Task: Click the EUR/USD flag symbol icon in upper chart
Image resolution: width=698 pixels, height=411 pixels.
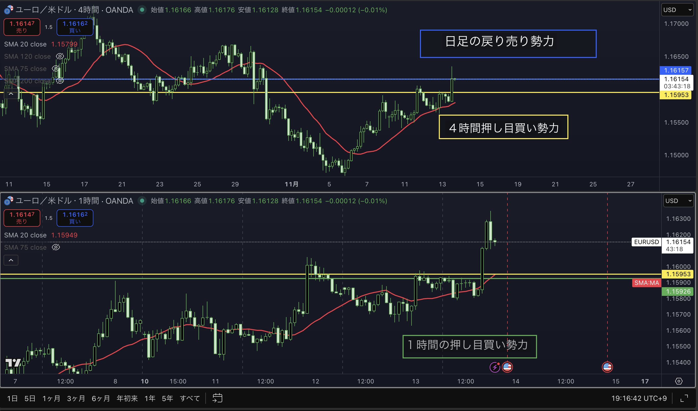Action: coord(8,10)
